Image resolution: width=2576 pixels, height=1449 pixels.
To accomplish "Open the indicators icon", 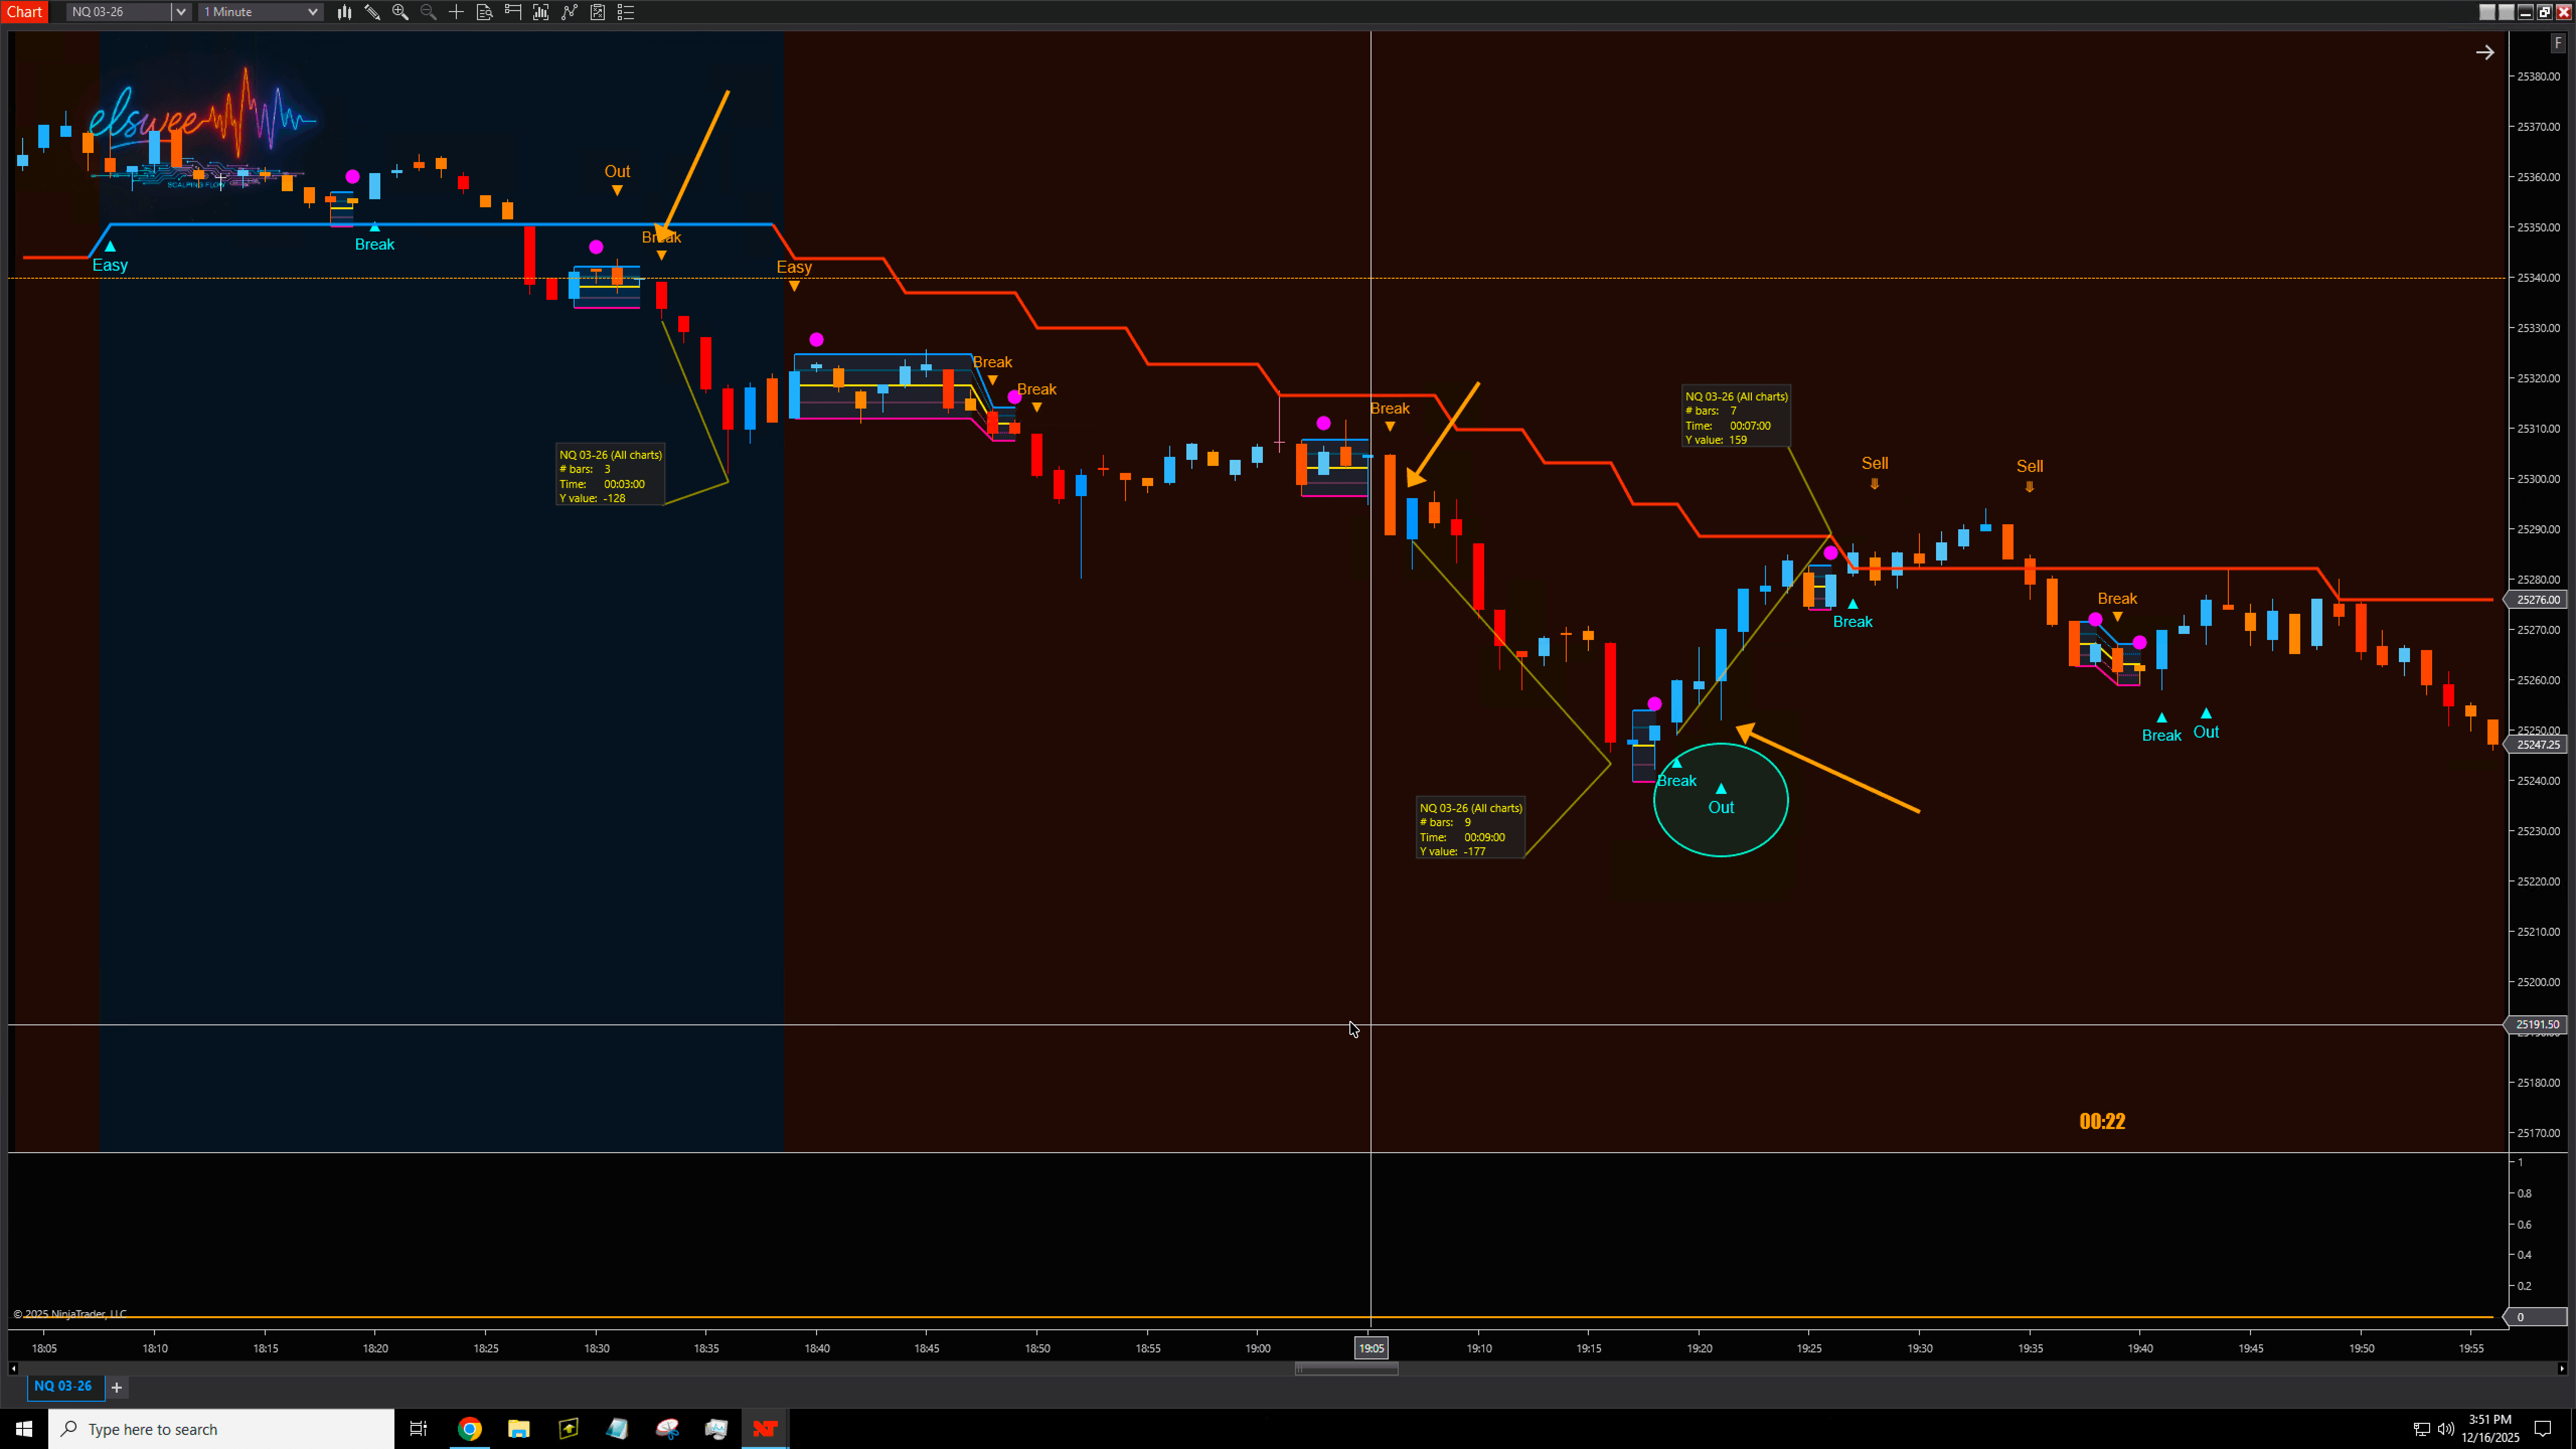I will [541, 12].
